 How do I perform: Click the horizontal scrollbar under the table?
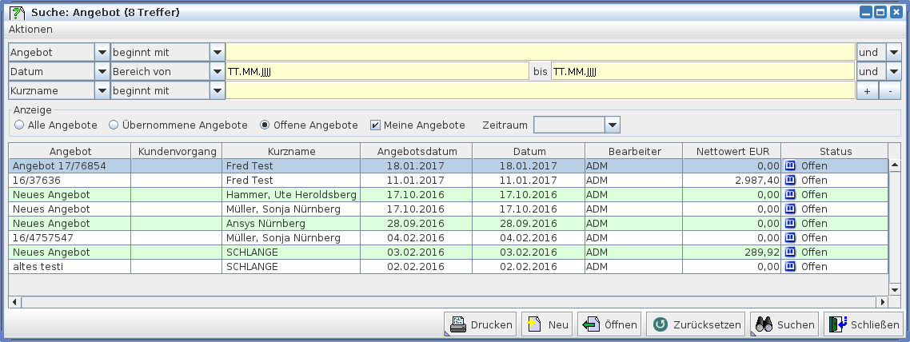(x=448, y=302)
